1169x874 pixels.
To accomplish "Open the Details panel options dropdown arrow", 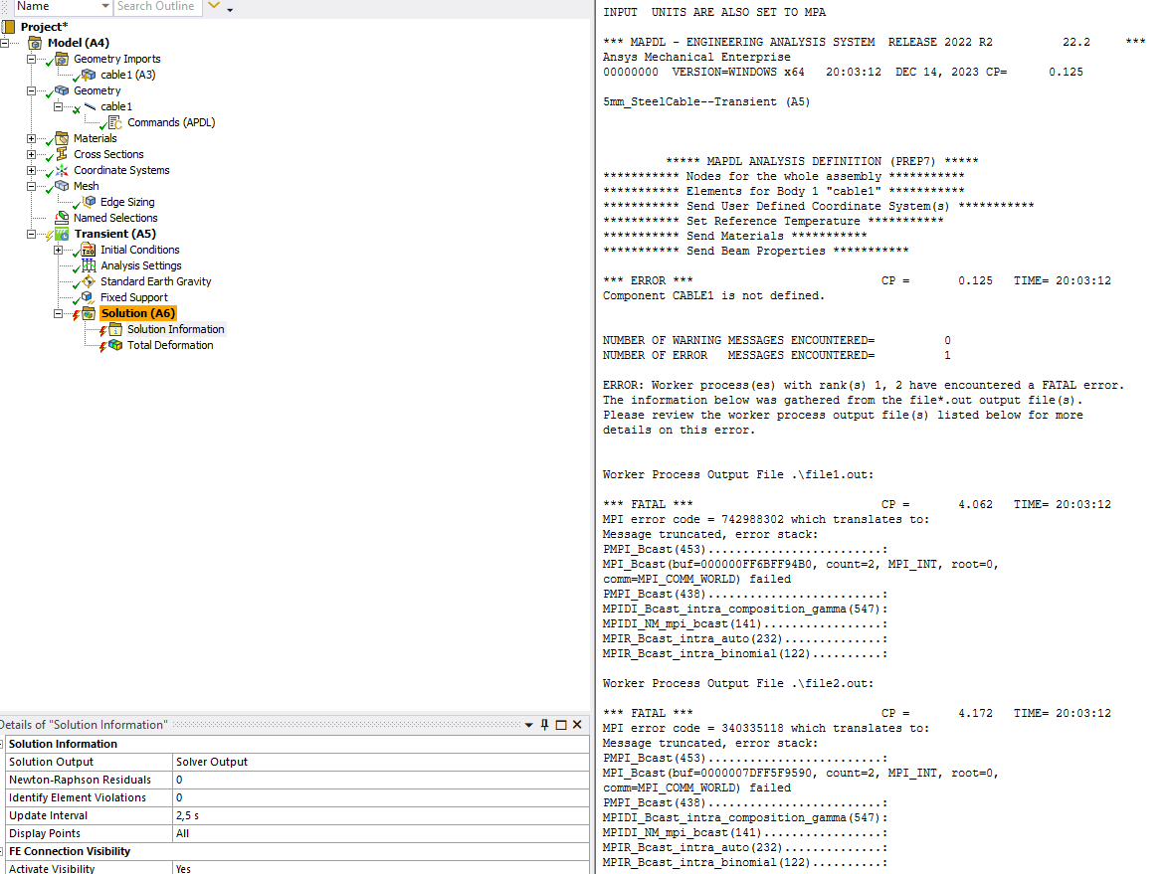I will click(x=528, y=725).
